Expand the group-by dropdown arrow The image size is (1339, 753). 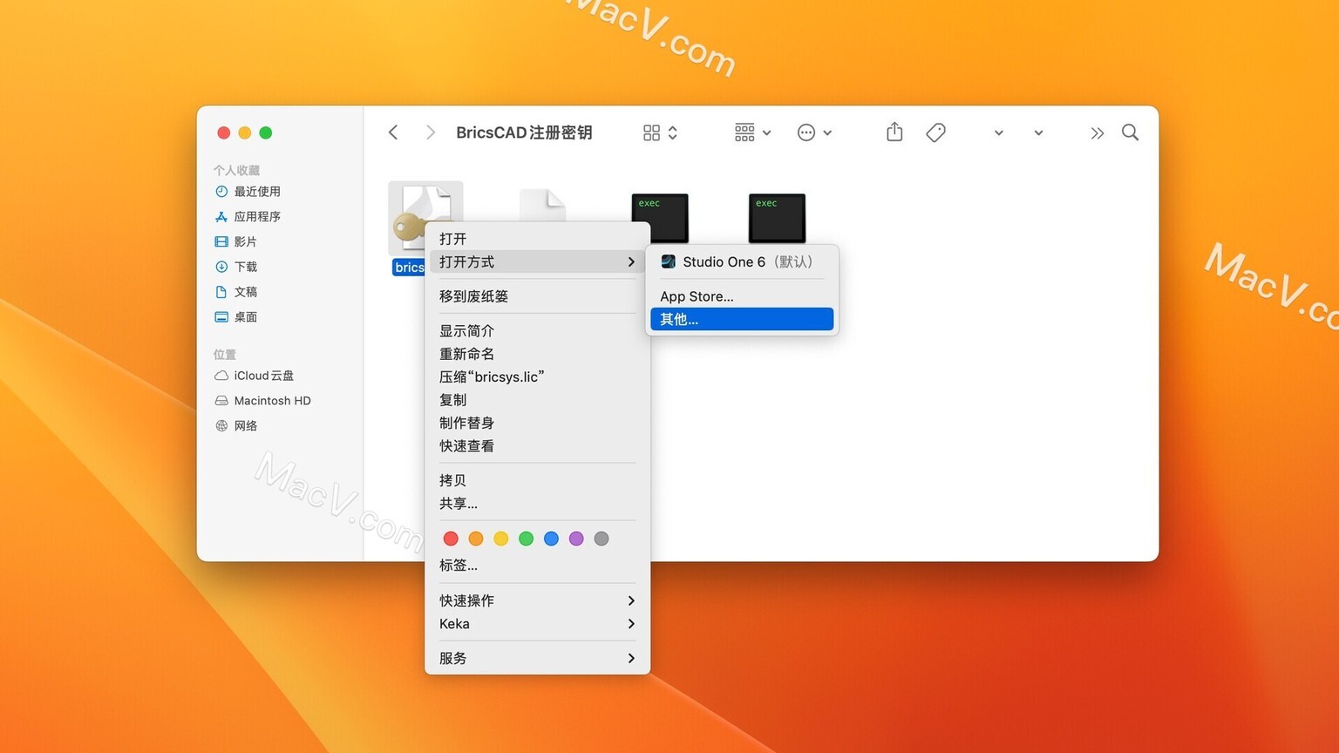pyautogui.click(x=767, y=133)
